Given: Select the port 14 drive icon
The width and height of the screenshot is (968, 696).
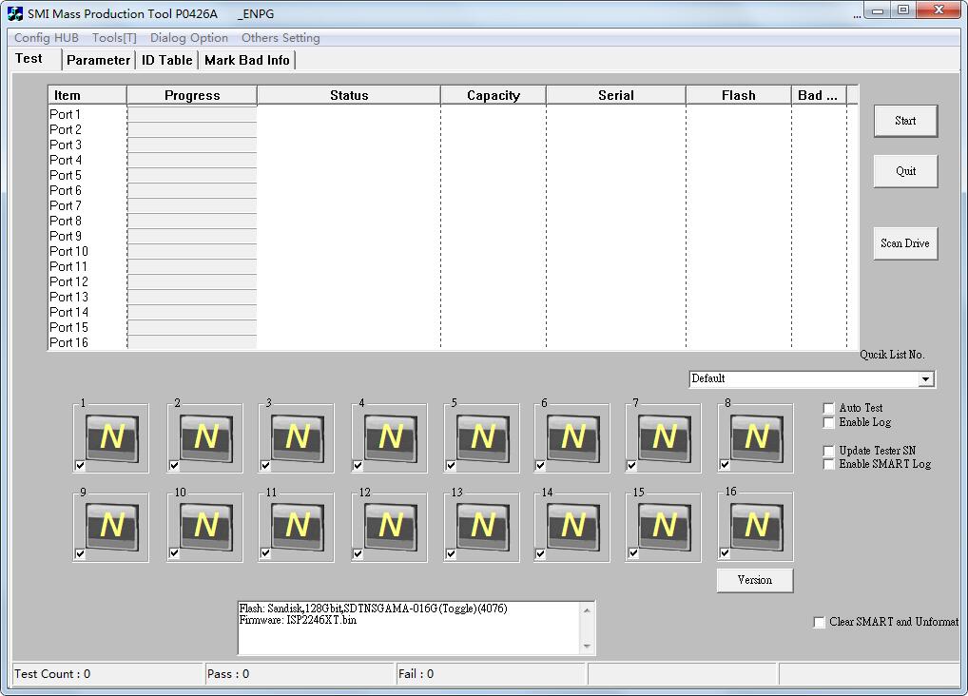Looking at the screenshot, I should 573,526.
